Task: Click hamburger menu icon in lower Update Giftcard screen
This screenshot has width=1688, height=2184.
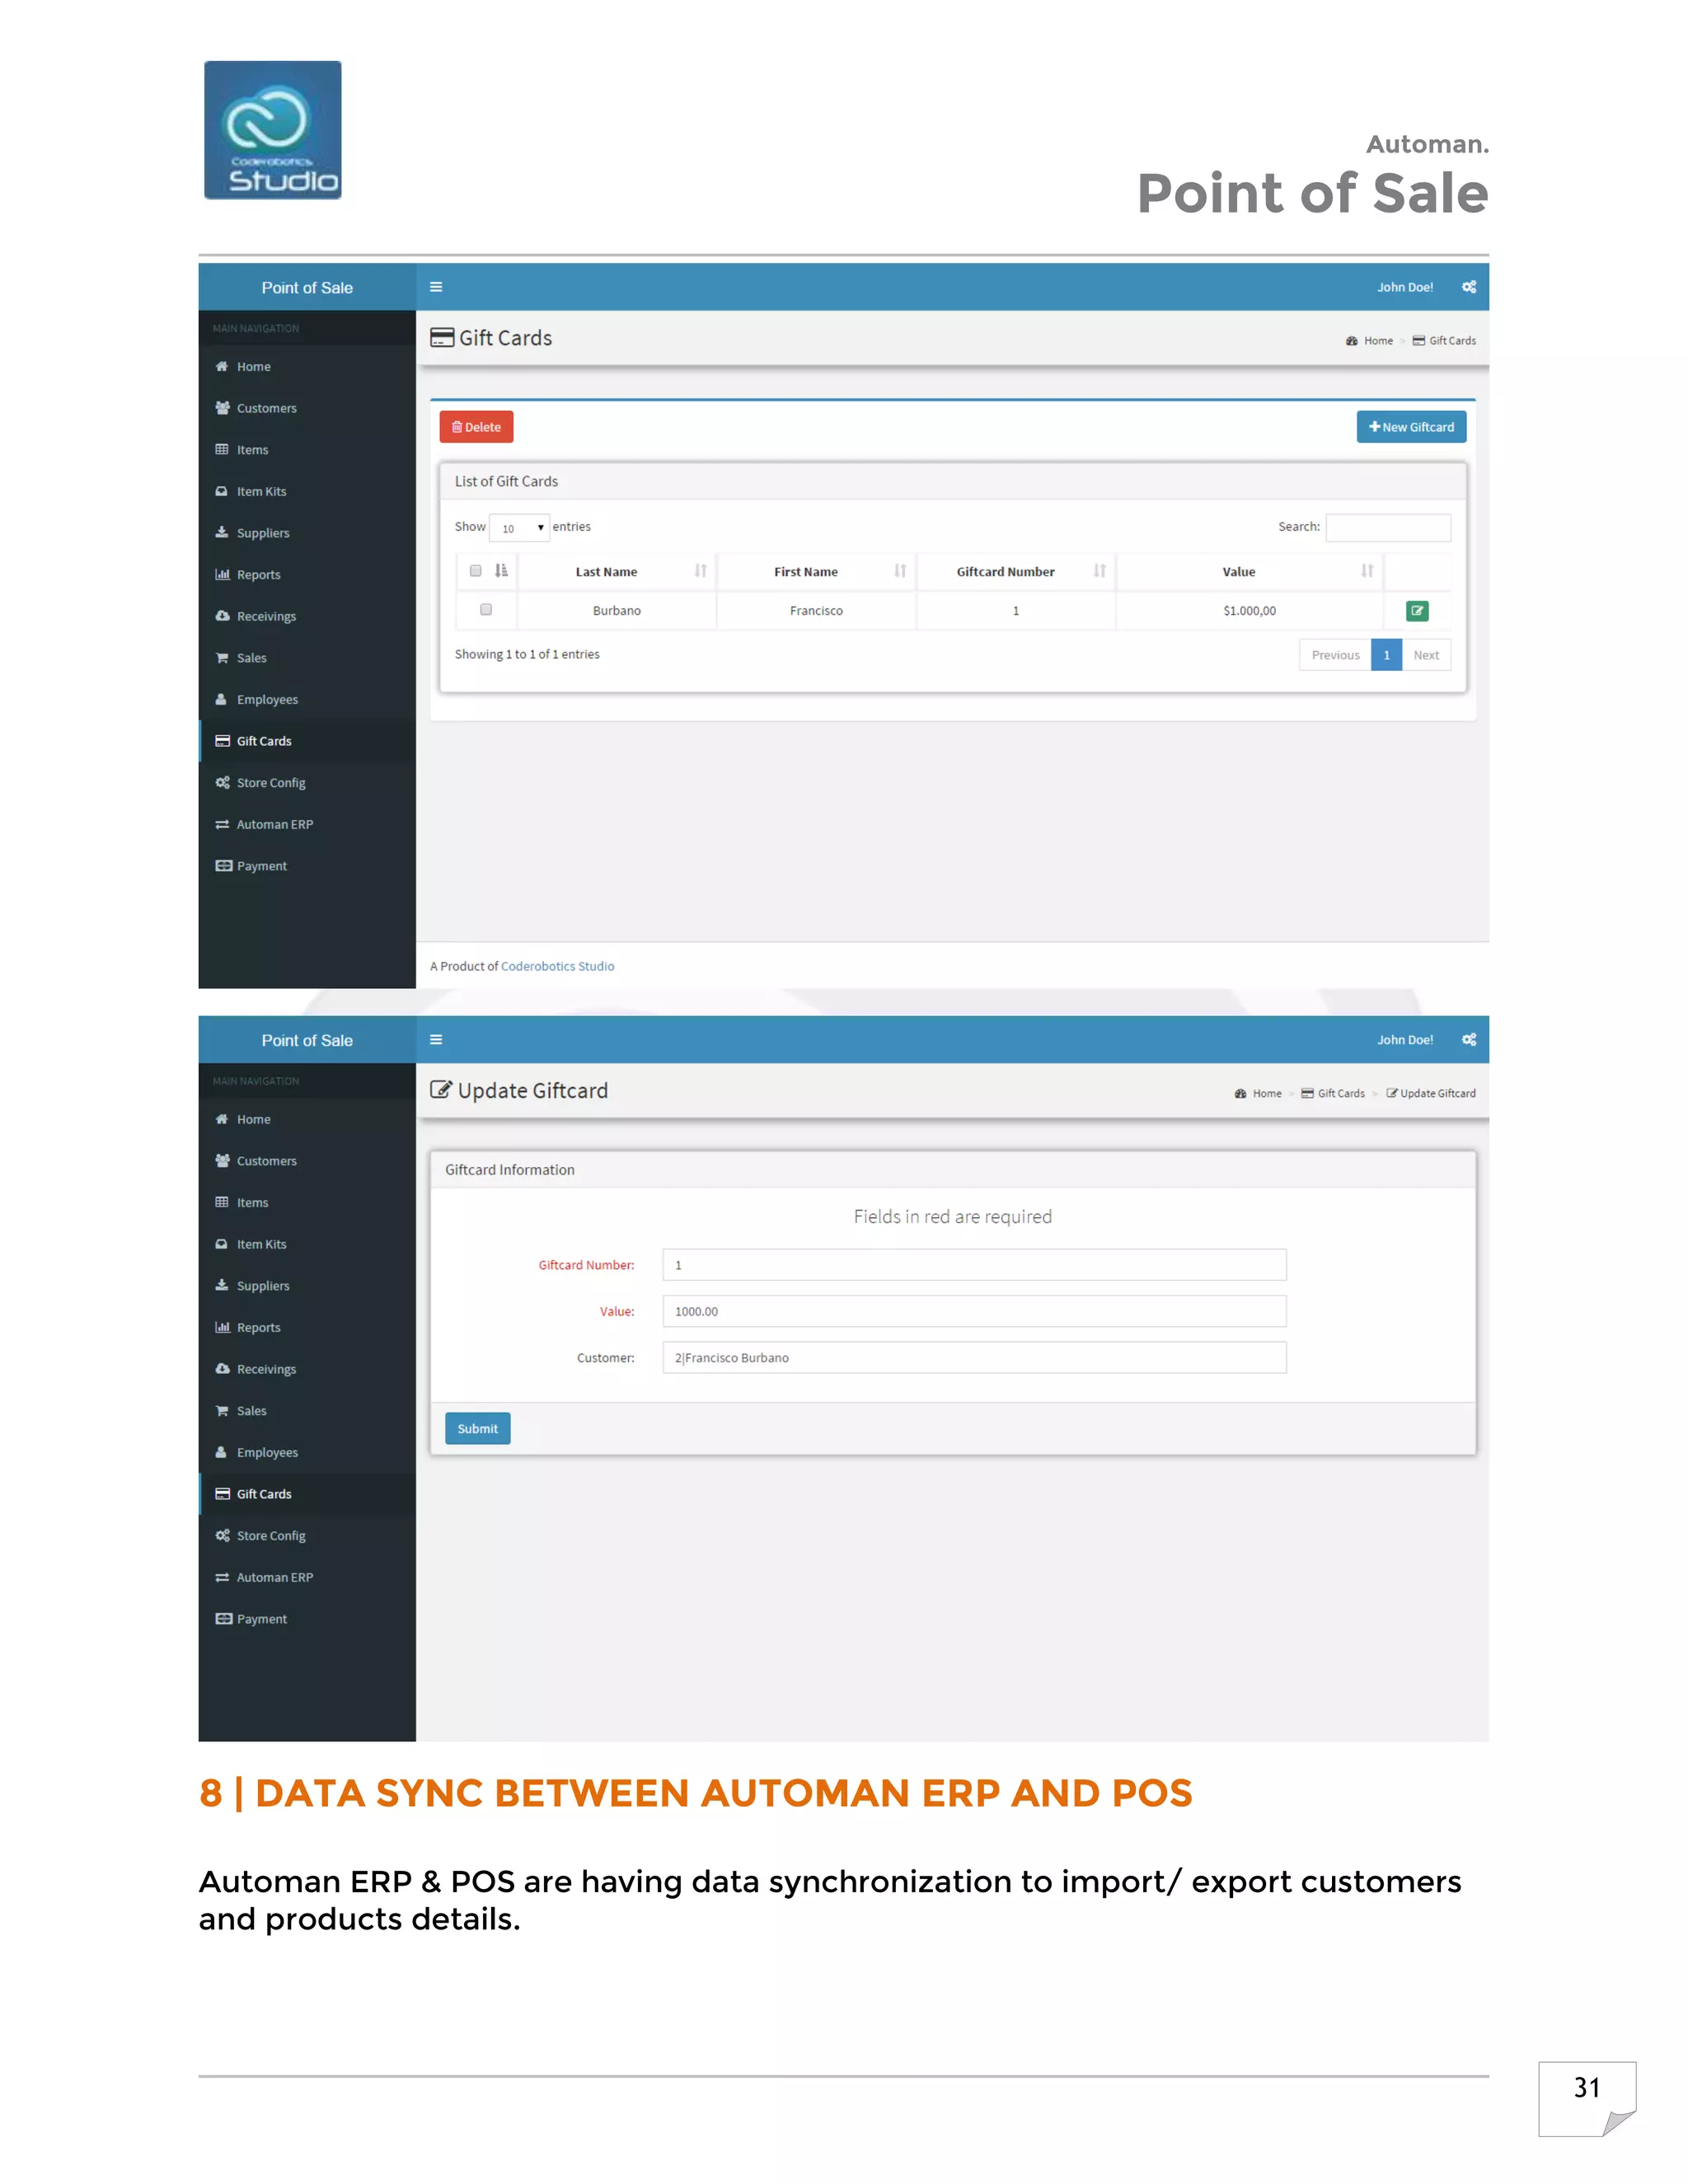Action: click(436, 1040)
